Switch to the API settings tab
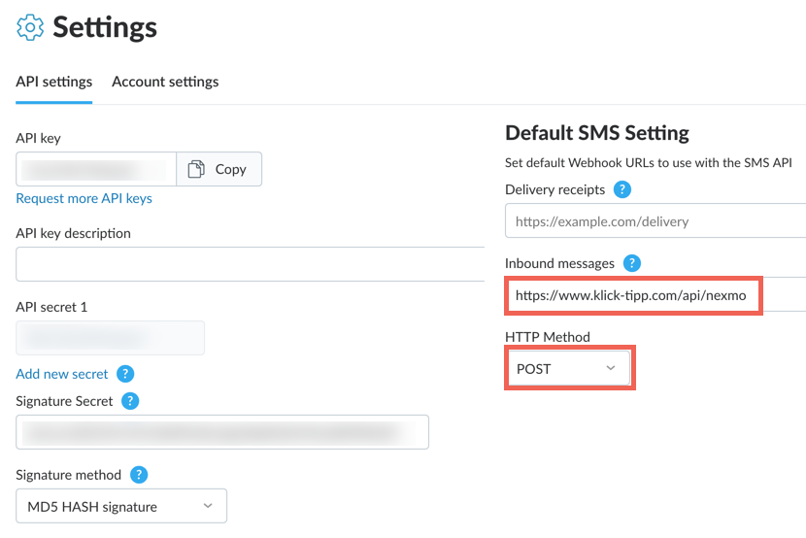Image resolution: width=806 pixels, height=538 pixels. coord(54,82)
